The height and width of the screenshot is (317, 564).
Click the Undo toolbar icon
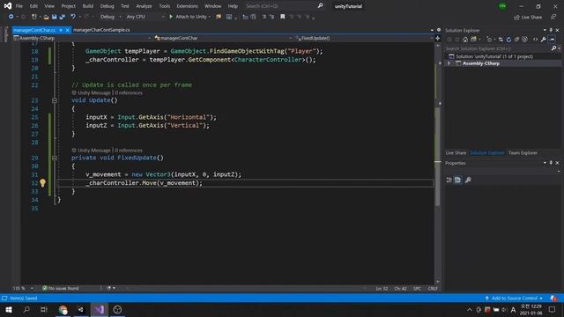73,17
